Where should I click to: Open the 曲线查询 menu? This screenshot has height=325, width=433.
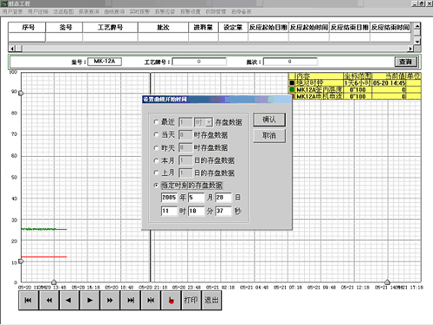[114, 12]
